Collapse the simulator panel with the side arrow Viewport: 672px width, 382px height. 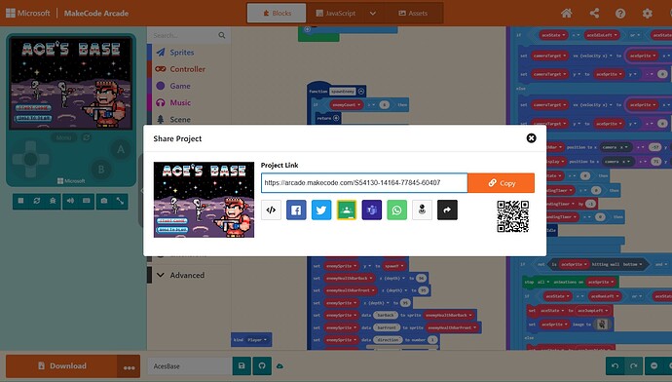coord(142,190)
